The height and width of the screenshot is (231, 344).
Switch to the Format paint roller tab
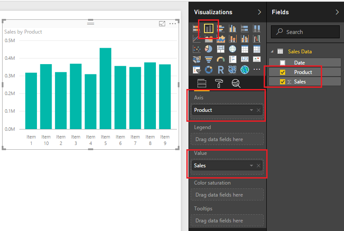click(x=219, y=83)
